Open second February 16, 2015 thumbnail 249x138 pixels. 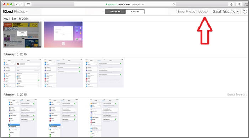[63, 73]
